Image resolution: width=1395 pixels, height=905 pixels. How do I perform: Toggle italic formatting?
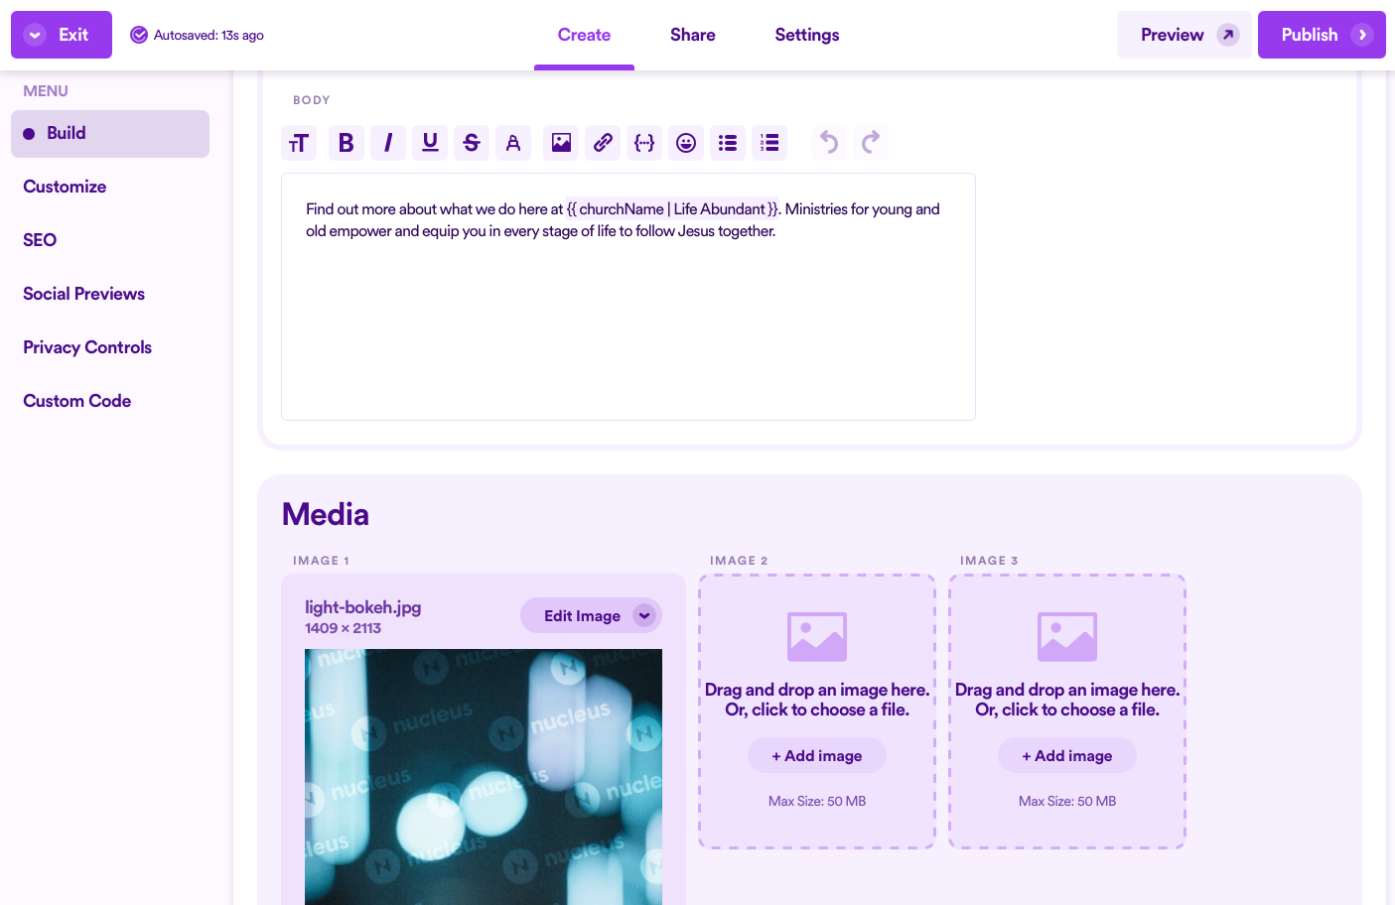(x=388, y=143)
